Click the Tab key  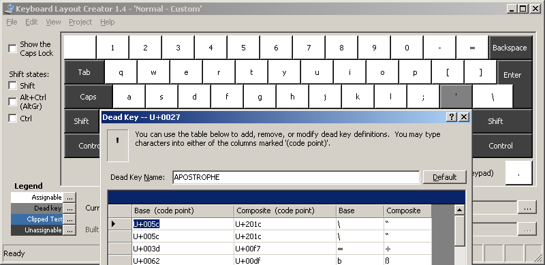[84, 72]
